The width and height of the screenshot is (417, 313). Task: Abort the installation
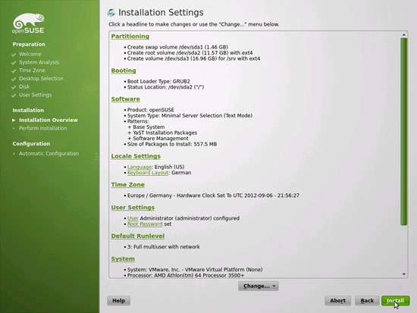pyautogui.click(x=337, y=301)
